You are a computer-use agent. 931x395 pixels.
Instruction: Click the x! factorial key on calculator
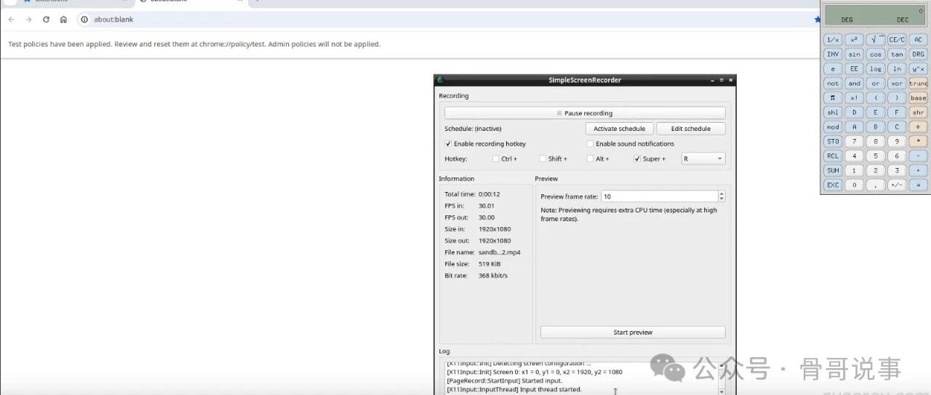855,97
